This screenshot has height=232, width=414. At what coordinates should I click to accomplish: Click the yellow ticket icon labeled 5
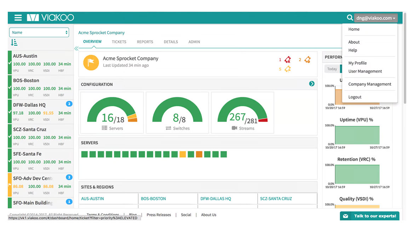click(x=288, y=69)
